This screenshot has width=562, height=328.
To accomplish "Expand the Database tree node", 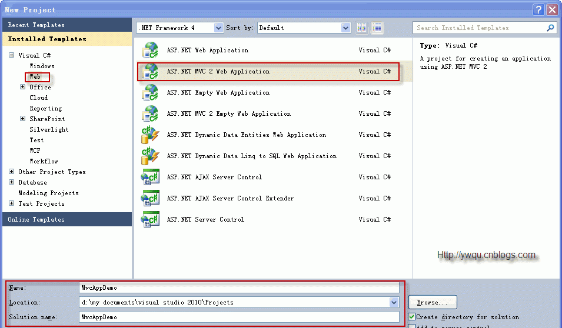I will 11,182.
